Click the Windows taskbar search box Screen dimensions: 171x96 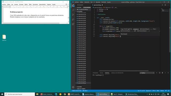click(x=20, y=94)
